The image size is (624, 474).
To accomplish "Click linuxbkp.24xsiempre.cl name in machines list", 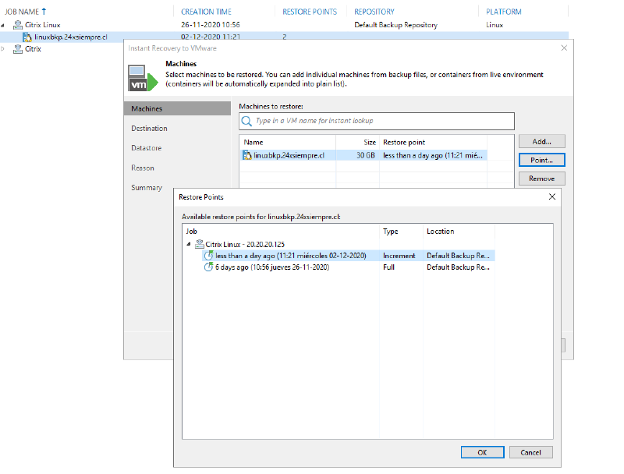I will (289, 155).
